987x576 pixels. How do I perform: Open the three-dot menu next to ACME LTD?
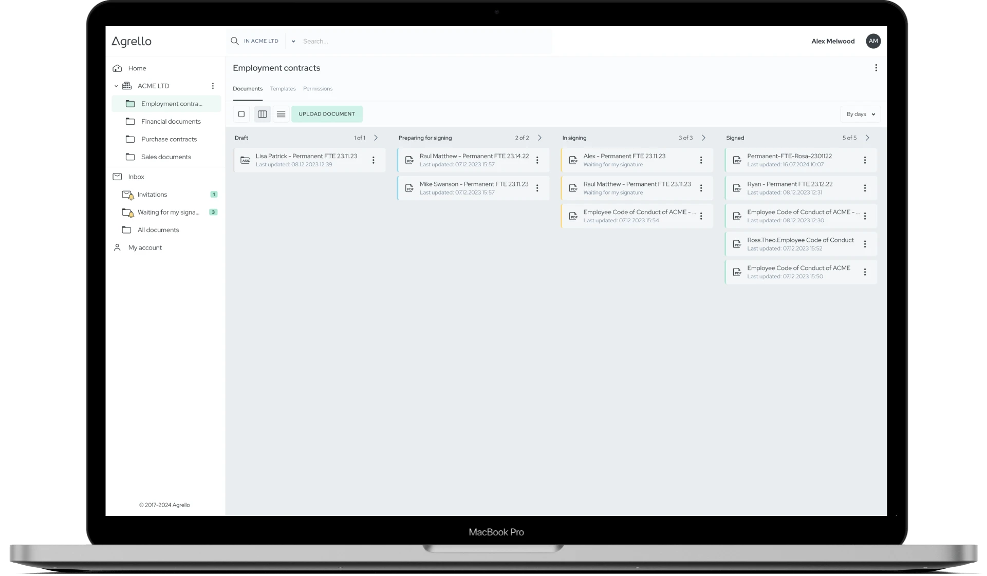[x=213, y=86]
